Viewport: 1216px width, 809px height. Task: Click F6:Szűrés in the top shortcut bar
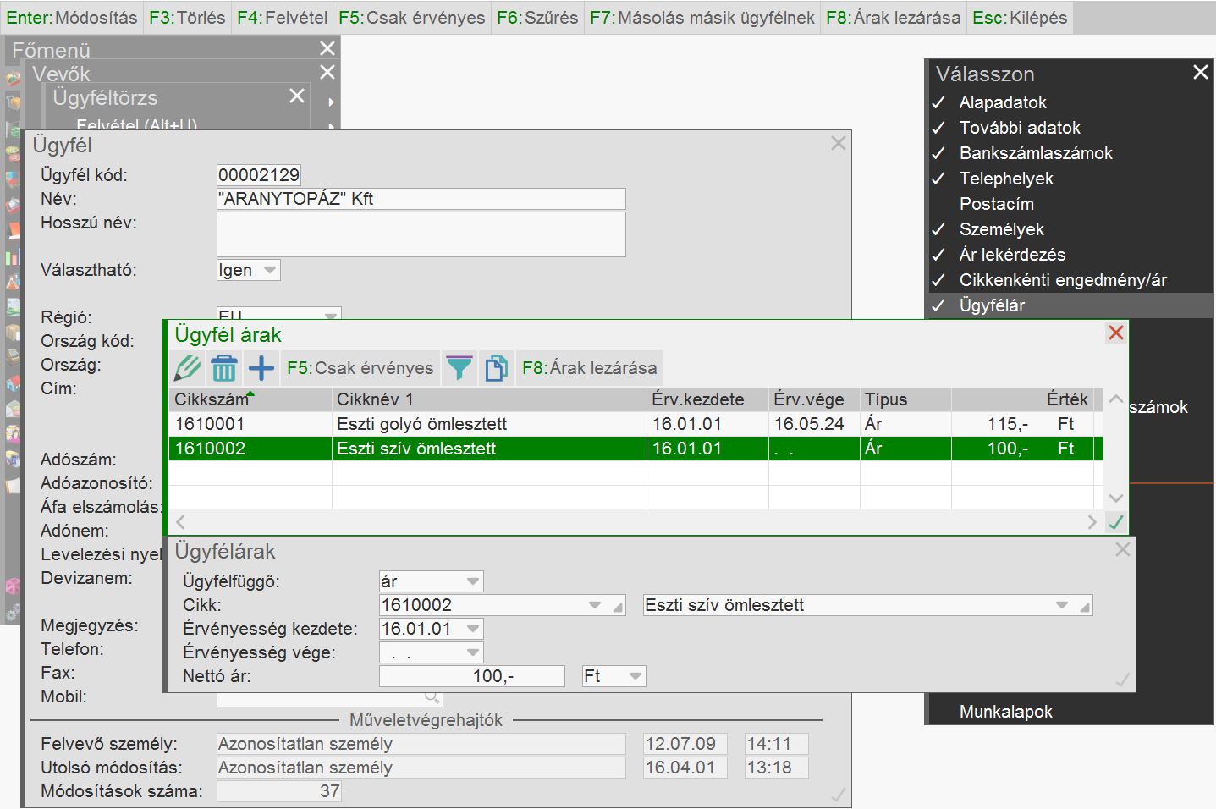click(x=537, y=18)
